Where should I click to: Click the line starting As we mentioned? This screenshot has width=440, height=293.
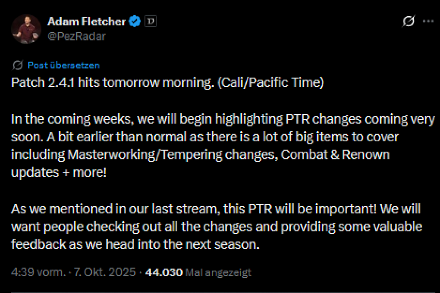pyautogui.click(x=216, y=209)
